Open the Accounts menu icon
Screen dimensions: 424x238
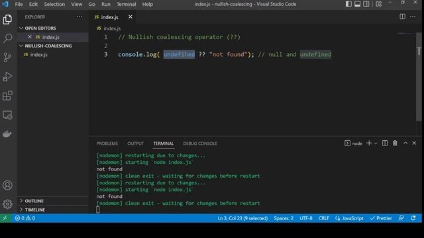[x=7, y=185]
